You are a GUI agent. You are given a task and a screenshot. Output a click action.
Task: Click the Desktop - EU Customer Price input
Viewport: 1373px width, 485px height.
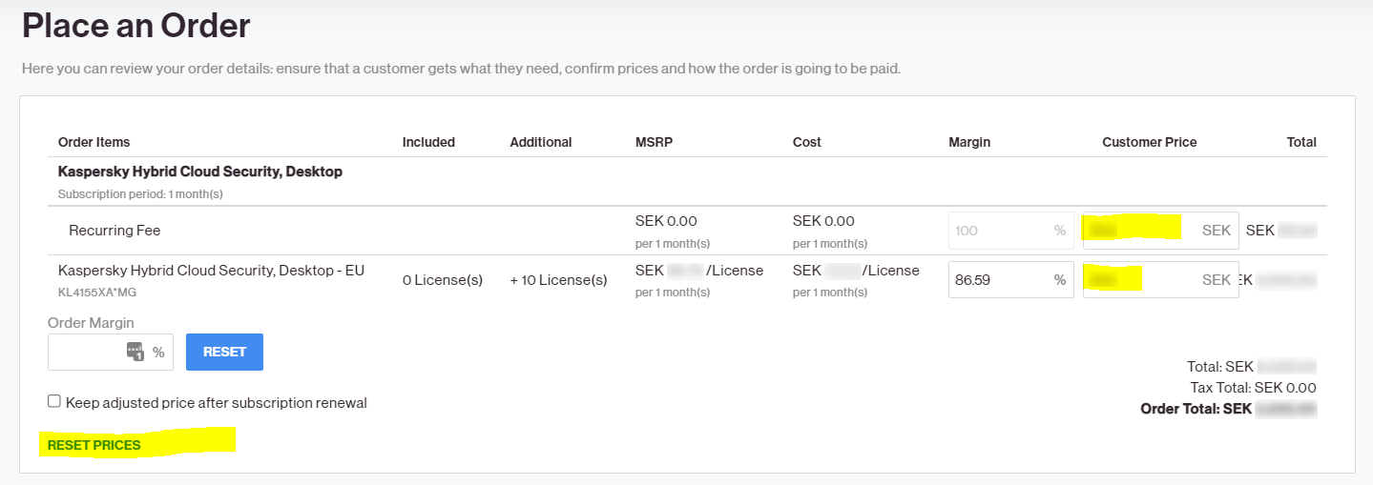(x=1160, y=280)
